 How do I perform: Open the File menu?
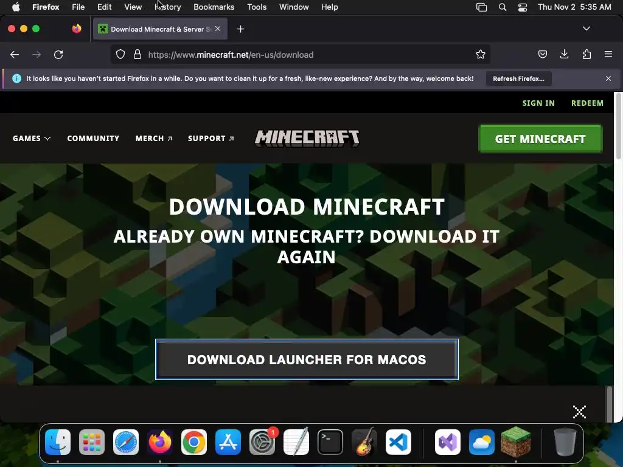click(78, 7)
